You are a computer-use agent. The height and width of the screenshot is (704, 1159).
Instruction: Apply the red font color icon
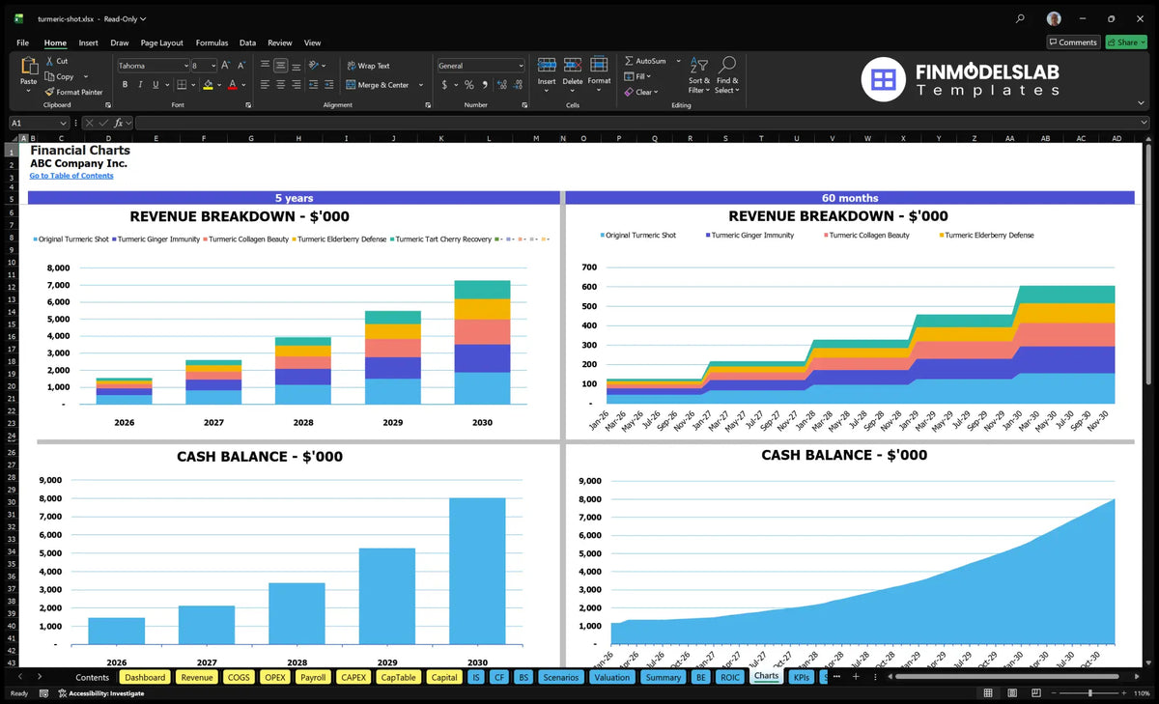[232, 85]
